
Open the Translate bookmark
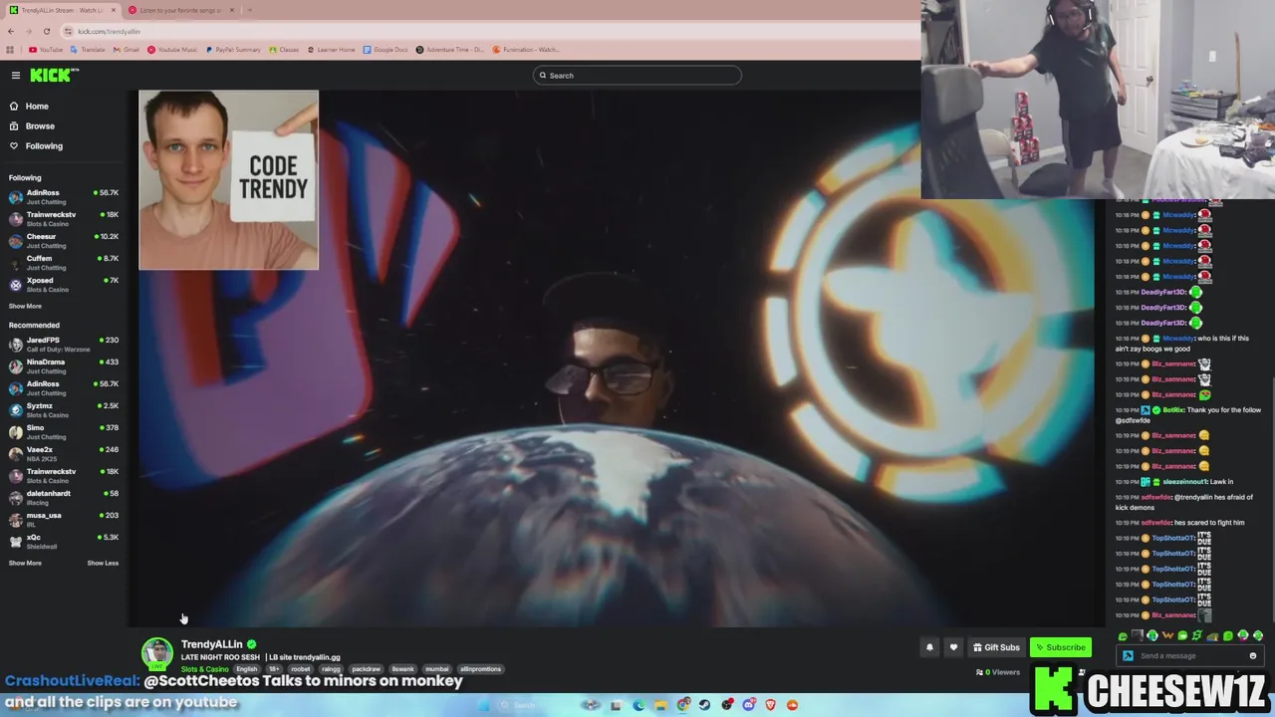[x=88, y=50]
